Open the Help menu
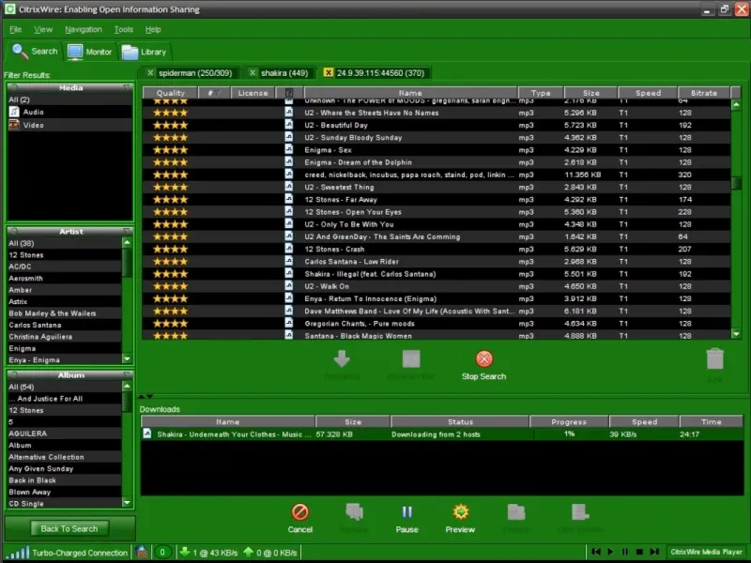Viewport: 751px width, 563px height. point(153,30)
